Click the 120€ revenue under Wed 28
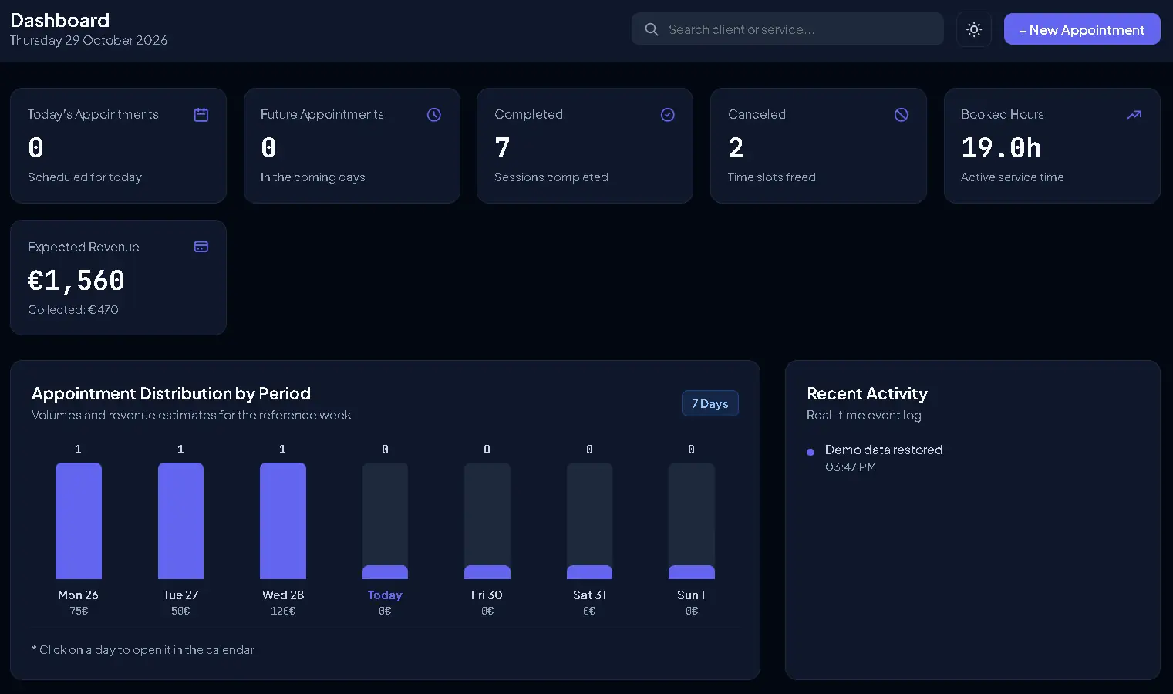1173x694 pixels. coord(283,611)
